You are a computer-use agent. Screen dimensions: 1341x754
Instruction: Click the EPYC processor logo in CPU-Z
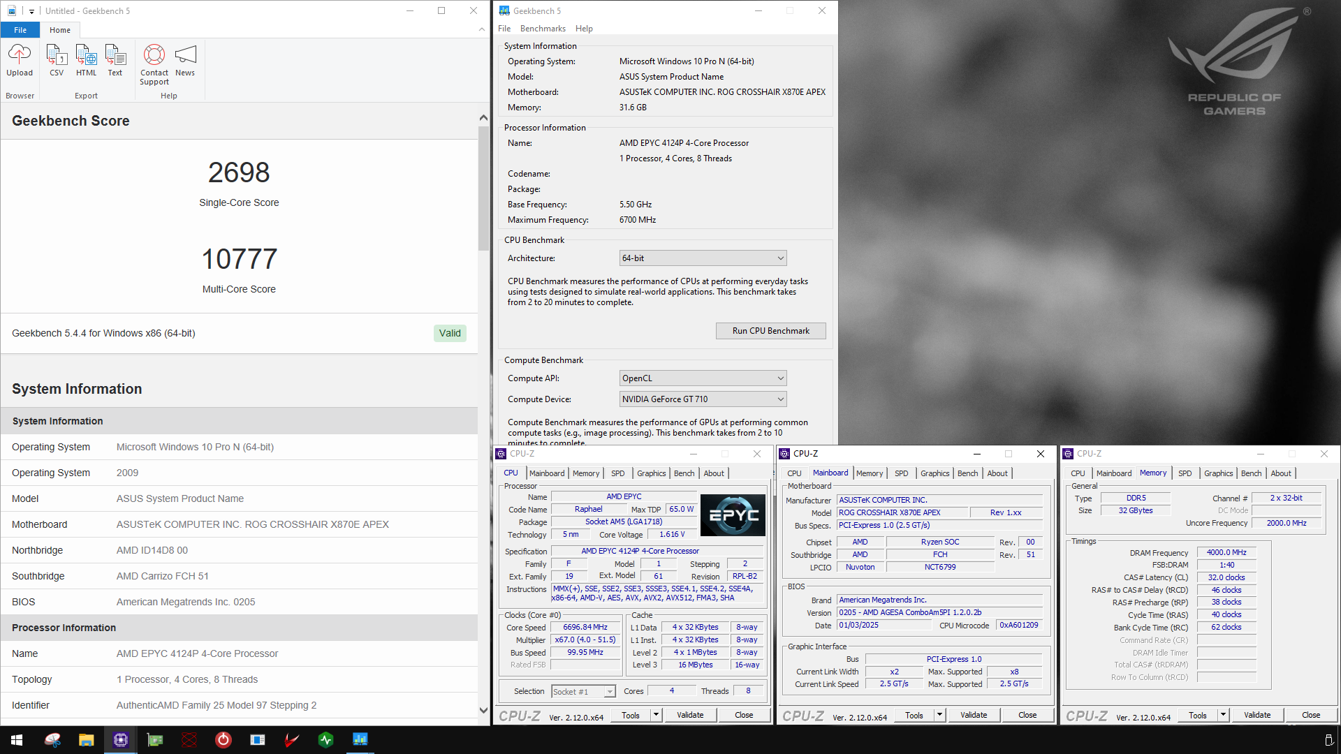click(733, 515)
